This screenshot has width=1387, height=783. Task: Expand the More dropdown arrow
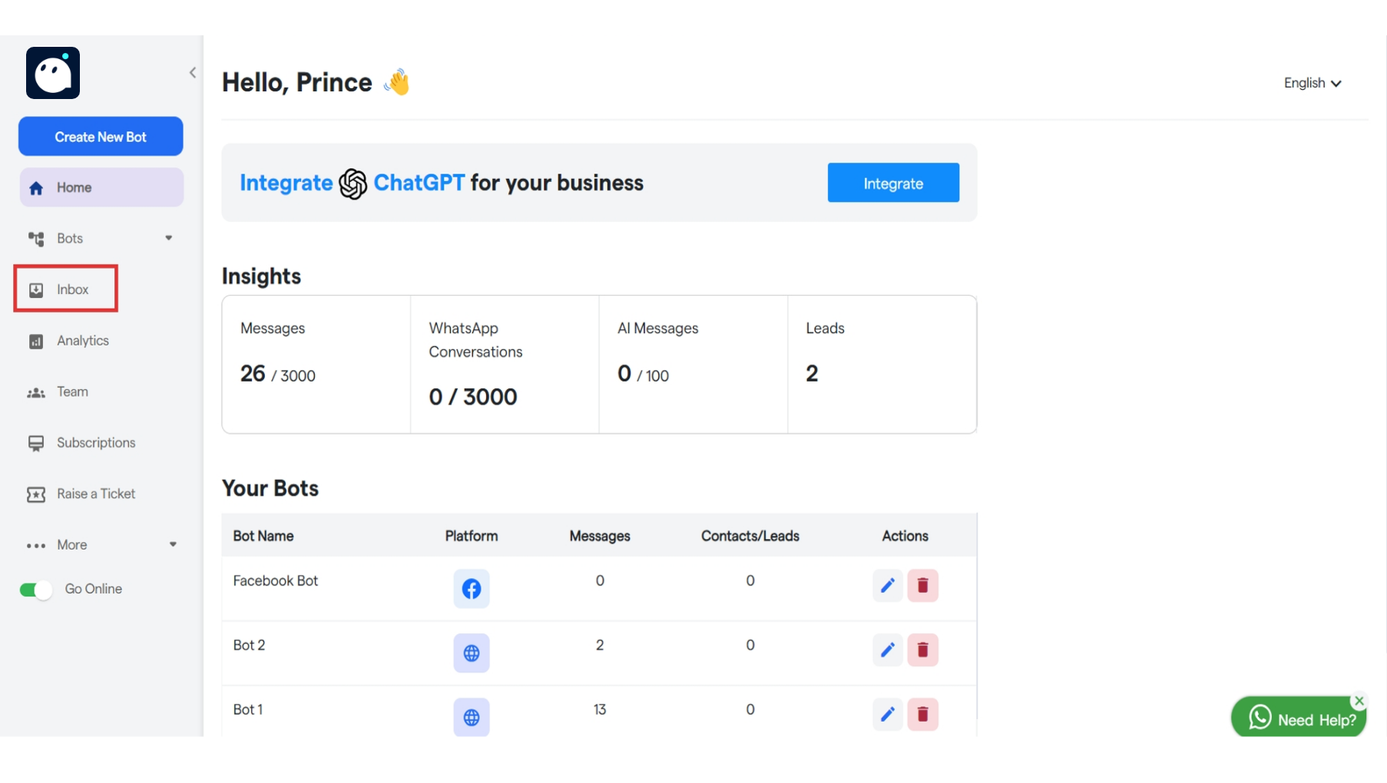pyautogui.click(x=173, y=544)
